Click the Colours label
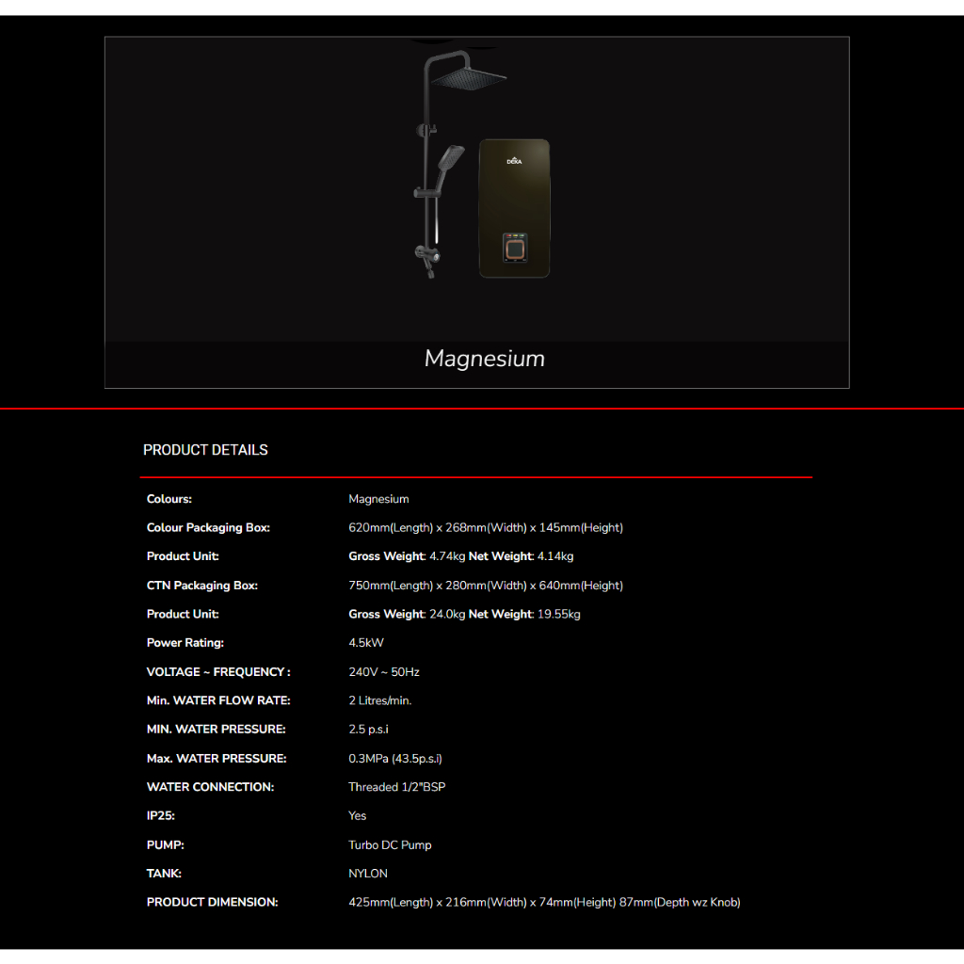This screenshot has height=964, width=964. click(169, 499)
